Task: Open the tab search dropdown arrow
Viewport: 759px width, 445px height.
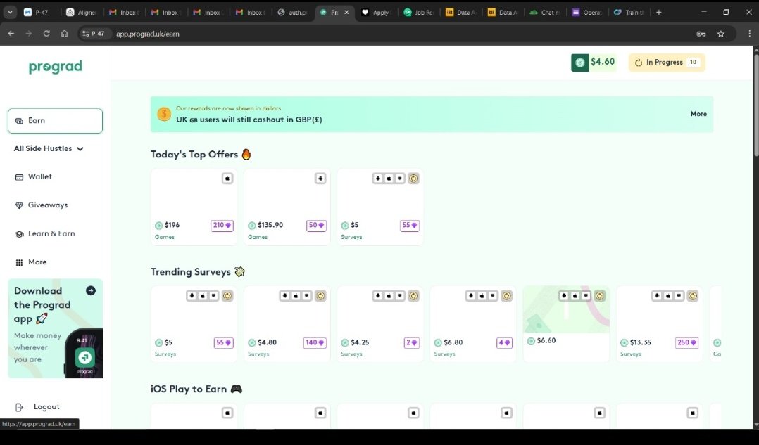Action: click(x=10, y=13)
